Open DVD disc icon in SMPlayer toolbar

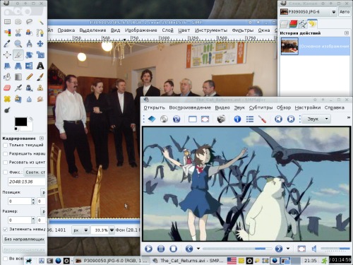[164, 119]
